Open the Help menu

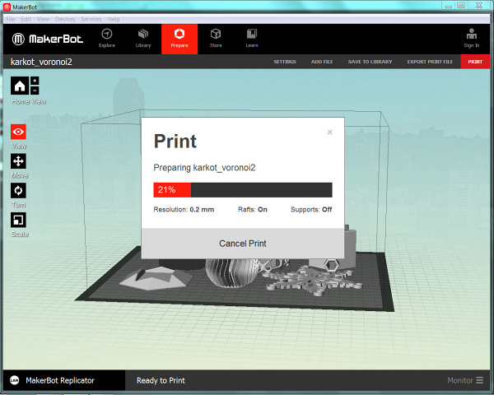tap(114, 19)
